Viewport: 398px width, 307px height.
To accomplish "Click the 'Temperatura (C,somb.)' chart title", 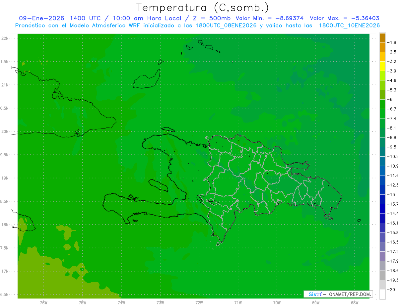I will [x=203, y=8].
